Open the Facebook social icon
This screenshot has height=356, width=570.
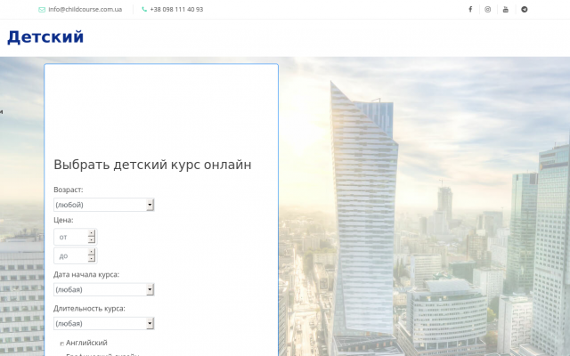click(470, 10)
